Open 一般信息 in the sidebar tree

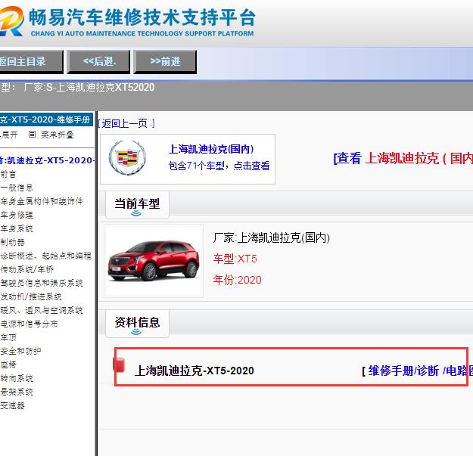pos(17,188)
